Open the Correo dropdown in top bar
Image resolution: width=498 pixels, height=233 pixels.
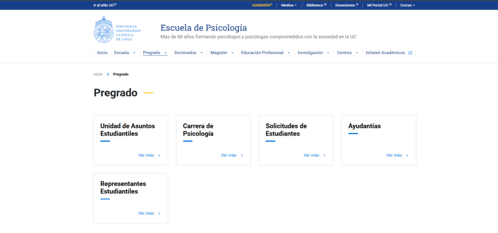(407, 6)
